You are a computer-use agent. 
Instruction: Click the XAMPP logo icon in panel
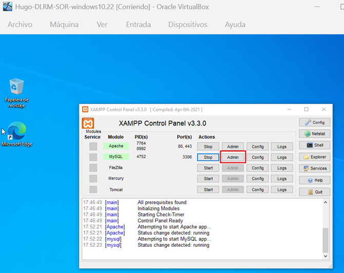pyautogui.click(x=88, y=124)
